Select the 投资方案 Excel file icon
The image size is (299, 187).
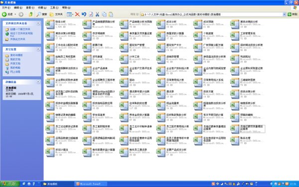198,94
